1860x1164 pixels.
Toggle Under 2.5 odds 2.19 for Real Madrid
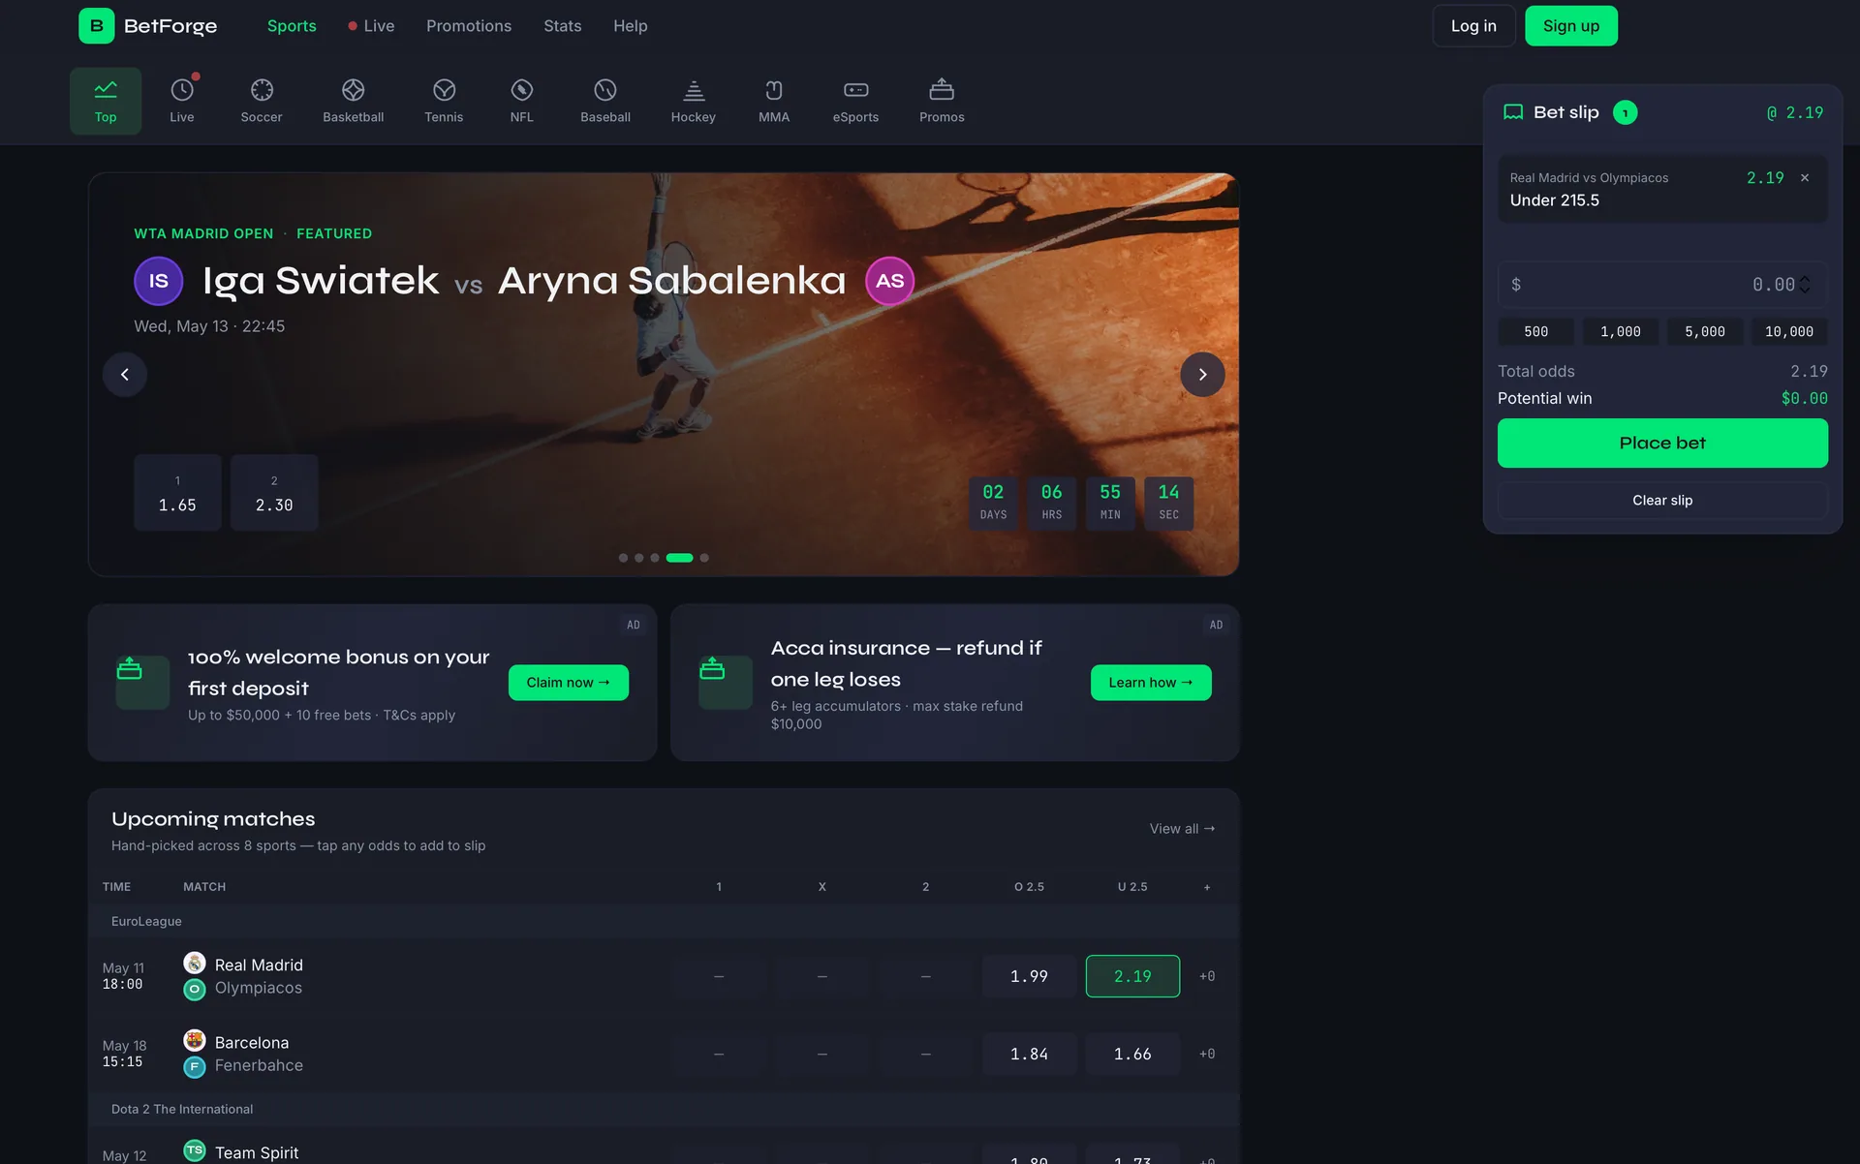pyautogui.click(x=1132, y=976)
